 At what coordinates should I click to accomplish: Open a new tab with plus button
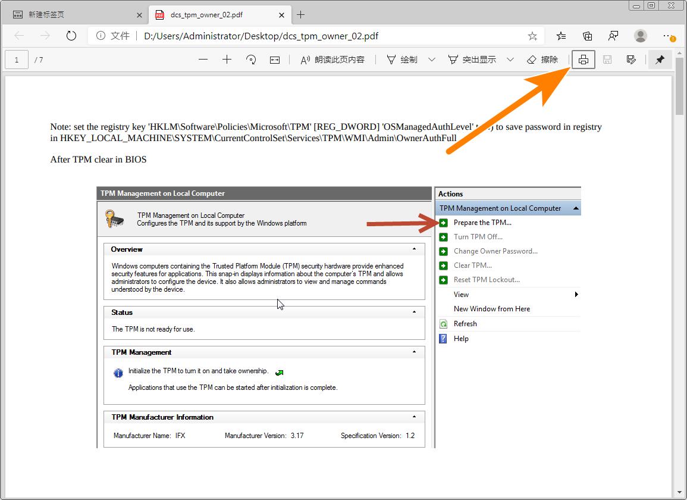[301, 15]
